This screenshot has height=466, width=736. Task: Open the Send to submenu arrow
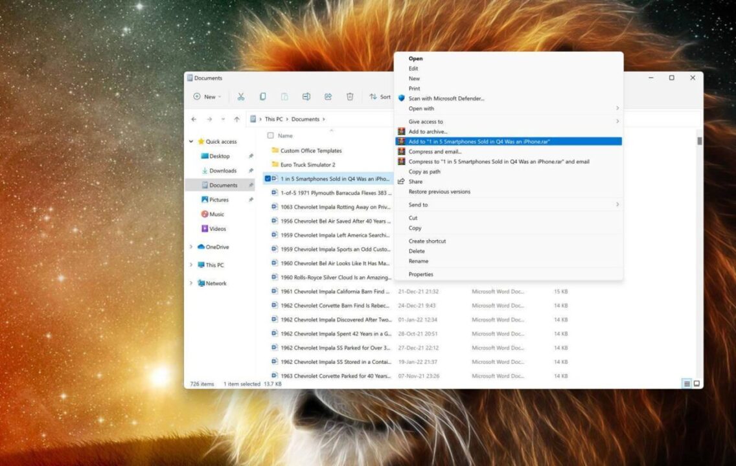tap(616, 205)
